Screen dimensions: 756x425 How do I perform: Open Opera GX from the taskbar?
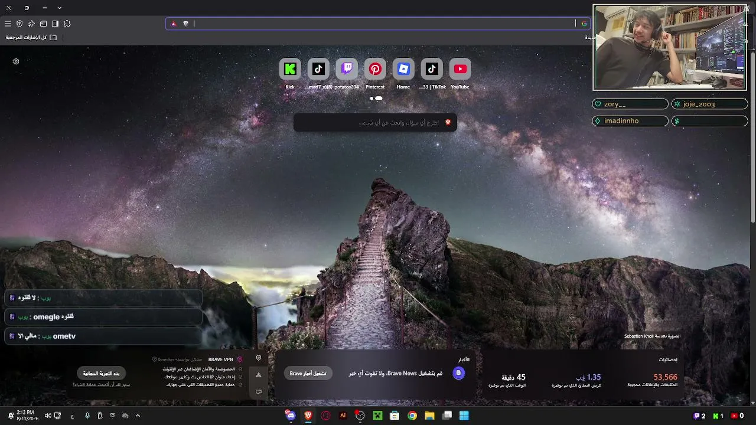click(325, 416)
